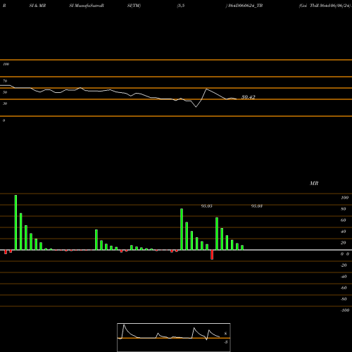Click the '-60' tick on MR axis
The image size is (352, 352).
click(x=344, y=288)
